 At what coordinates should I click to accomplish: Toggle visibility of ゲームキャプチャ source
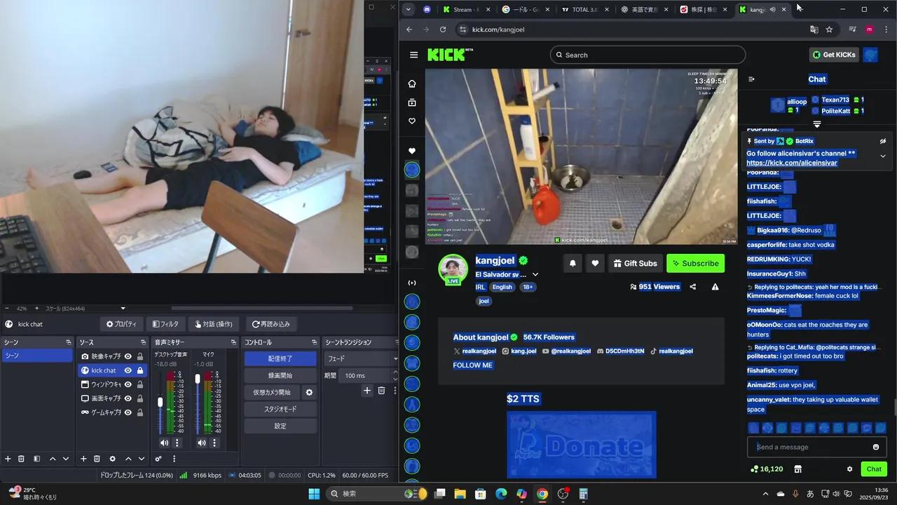pyautogui.click(x=128, y=412)
